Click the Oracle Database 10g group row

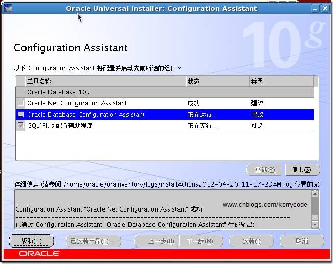click(165, 92)
